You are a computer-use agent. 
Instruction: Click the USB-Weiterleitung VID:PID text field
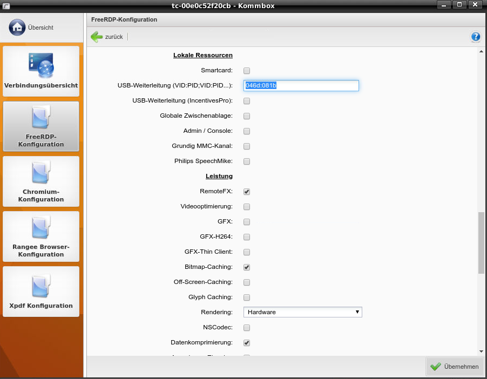pyautogui.click(x=301, y=86)
